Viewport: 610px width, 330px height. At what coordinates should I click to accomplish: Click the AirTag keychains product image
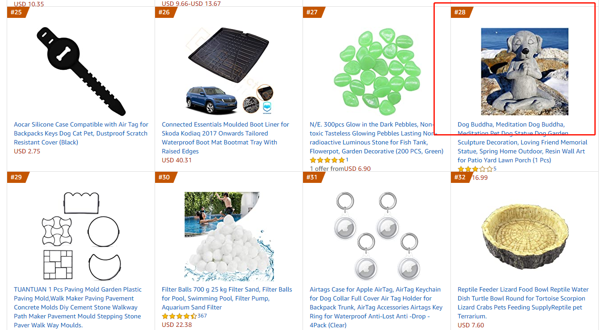(x=377, y=236)
